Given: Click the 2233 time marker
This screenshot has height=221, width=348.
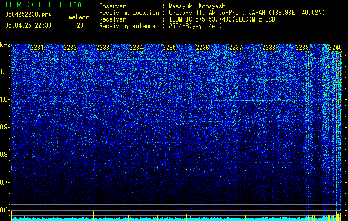Looking at the screenshot, I should coord(103,48).
